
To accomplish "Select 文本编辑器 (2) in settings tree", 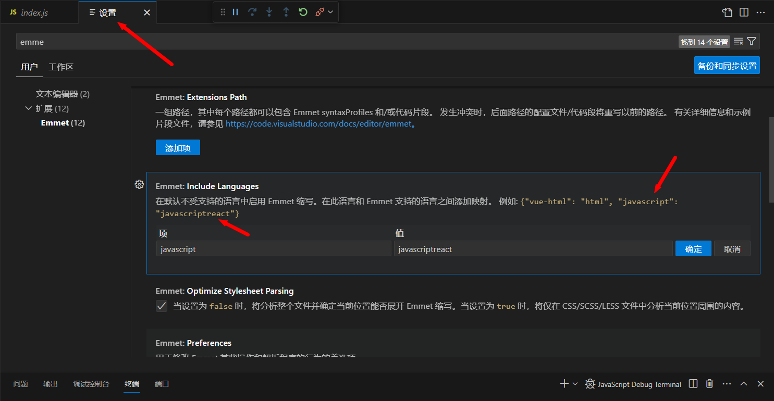I will point(63,94).
